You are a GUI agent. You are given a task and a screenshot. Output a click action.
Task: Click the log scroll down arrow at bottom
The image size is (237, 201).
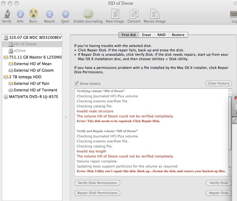point(230,174)
